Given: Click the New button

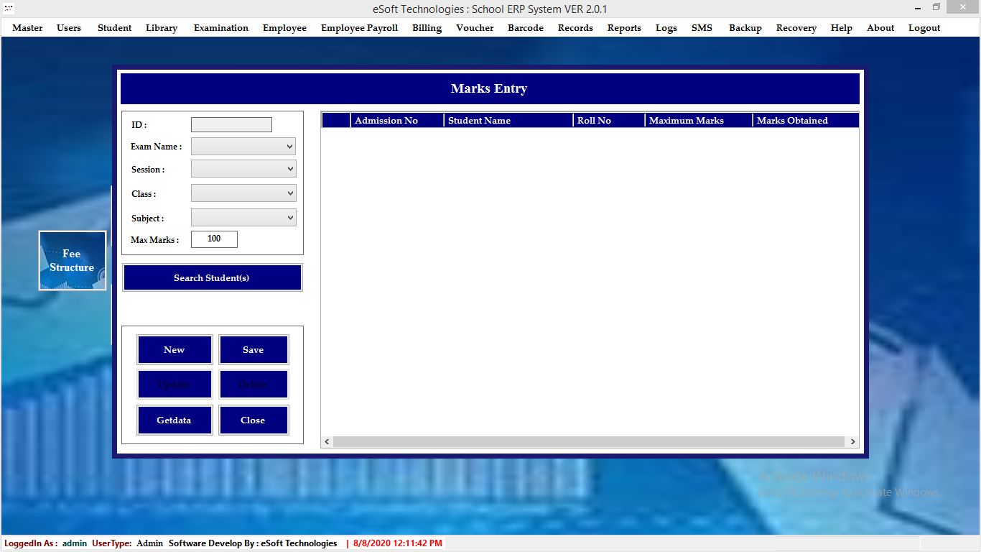Looking at the screenshot, I should [x=175, y=350].
